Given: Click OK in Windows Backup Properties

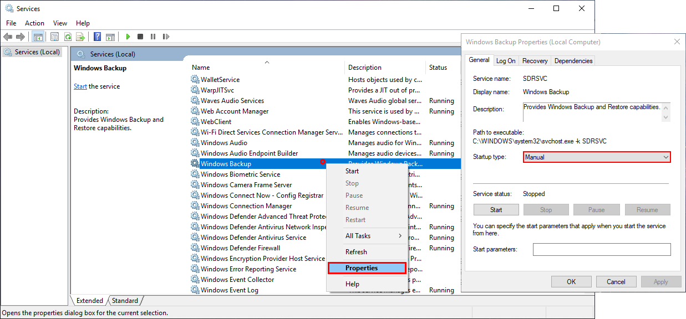Looking at the screenshot, I should (571, 282).
